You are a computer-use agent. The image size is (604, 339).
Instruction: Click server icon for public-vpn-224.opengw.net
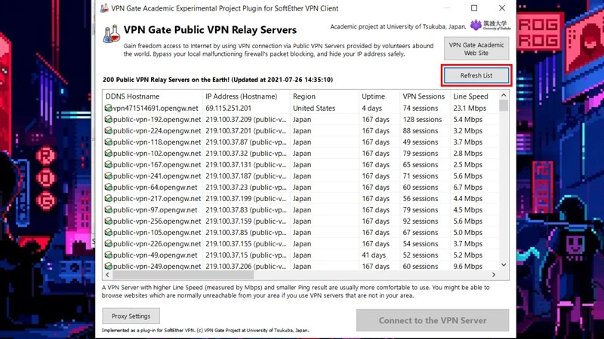click(108, 130)
